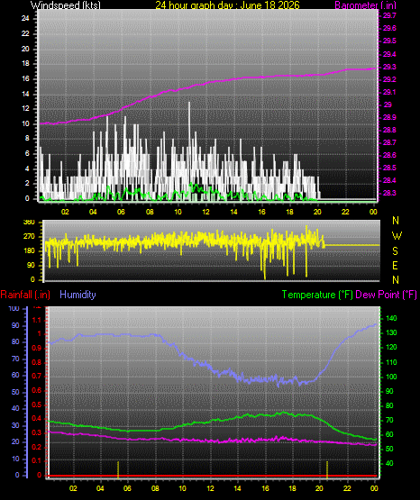
Task: Click the 'Temperature (°F)' legend label
Action: point(317,295)
